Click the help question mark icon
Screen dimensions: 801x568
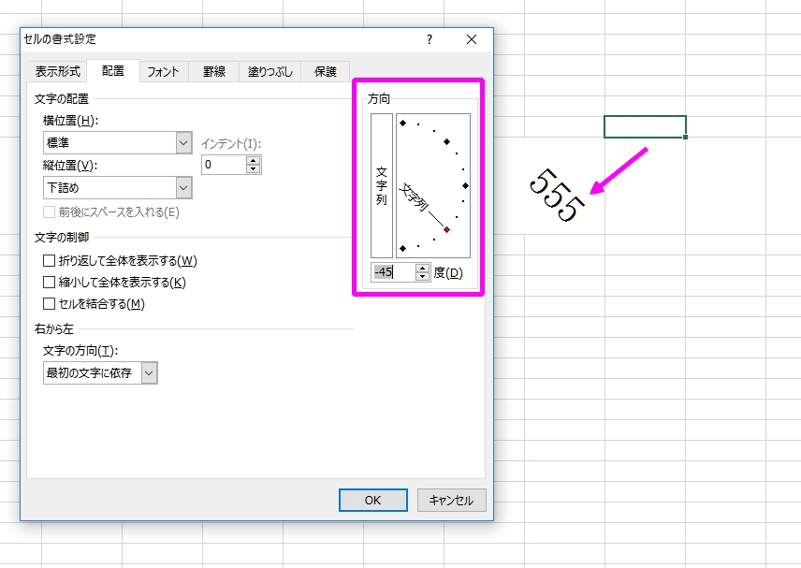click(430, 39)
